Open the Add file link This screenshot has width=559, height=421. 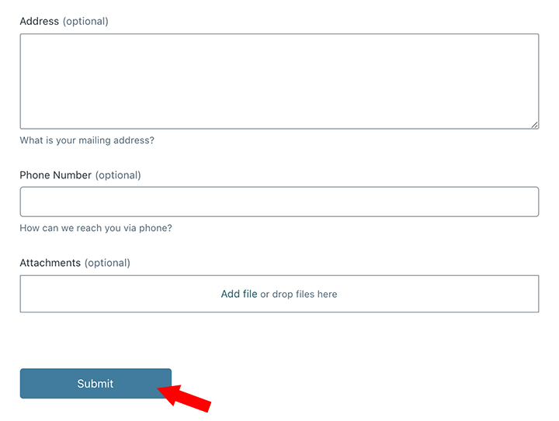[238, 295]
